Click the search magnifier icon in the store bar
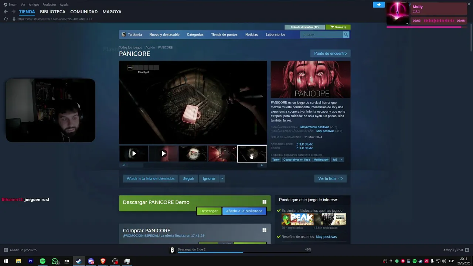This screenshot has height=266, width=473. pyautogui.click(x=346, y=35)
